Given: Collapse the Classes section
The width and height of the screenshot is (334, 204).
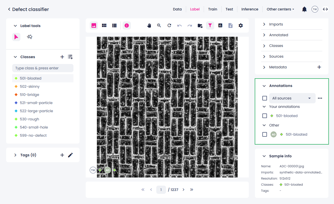Looking at the screenshot, I should coord(15,57).
